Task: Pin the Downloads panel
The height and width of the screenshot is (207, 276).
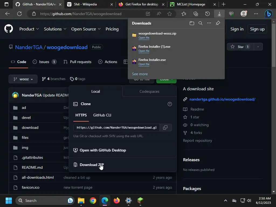Action: tap(218, 23)
